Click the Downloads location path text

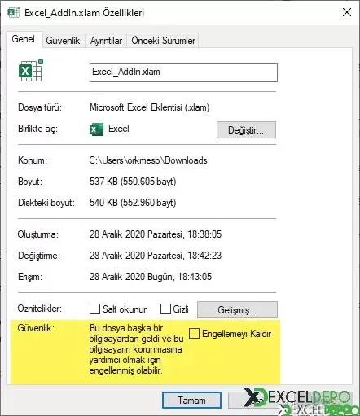click(x=148, y=160)
